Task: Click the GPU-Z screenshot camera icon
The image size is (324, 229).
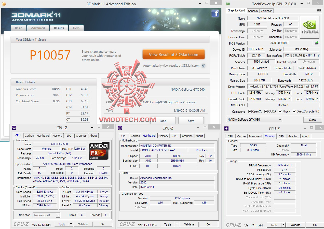Action: coord(319,10)
